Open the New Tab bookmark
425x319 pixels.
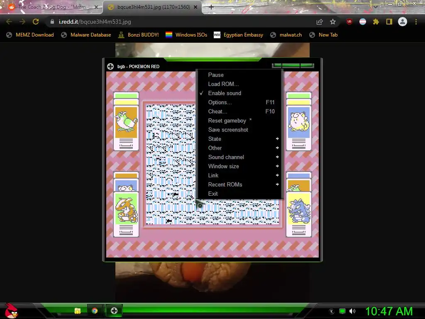point(323,35)
